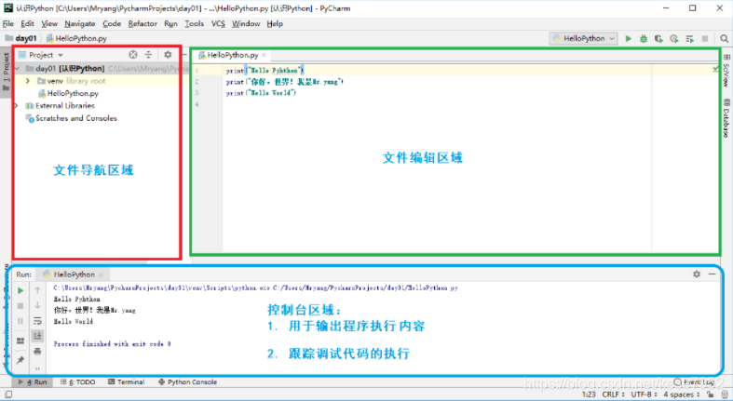The image size is (733, 401).
Task: Toggle tool window bars at bottom-left corner
Action: (x=8, y=394)
